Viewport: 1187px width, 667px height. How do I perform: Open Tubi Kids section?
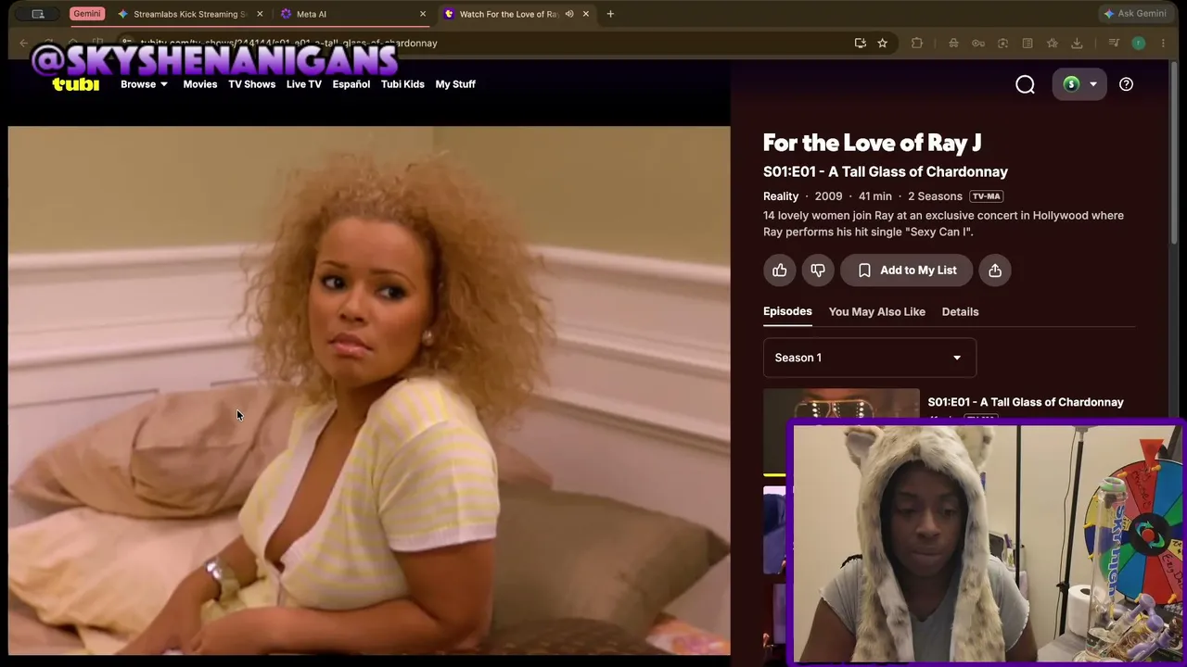pyautogui.click(x=402, y=84)
